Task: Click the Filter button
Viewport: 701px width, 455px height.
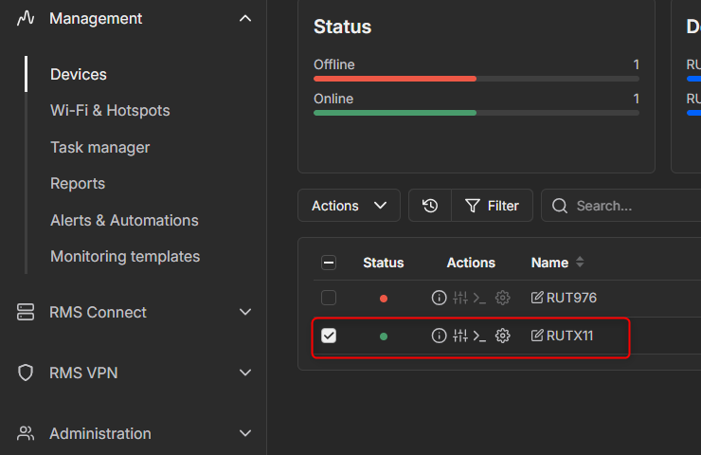Action: coord(492,206)
